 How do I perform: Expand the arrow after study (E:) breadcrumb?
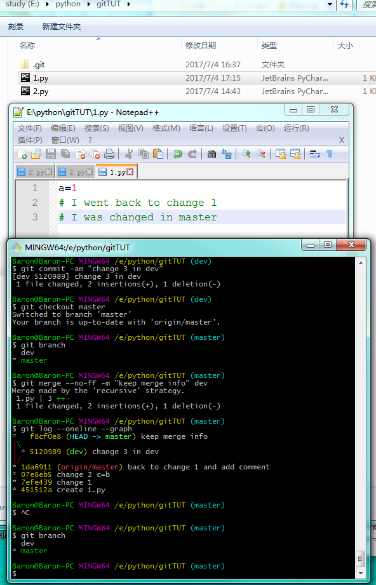(x=47, y=4)
